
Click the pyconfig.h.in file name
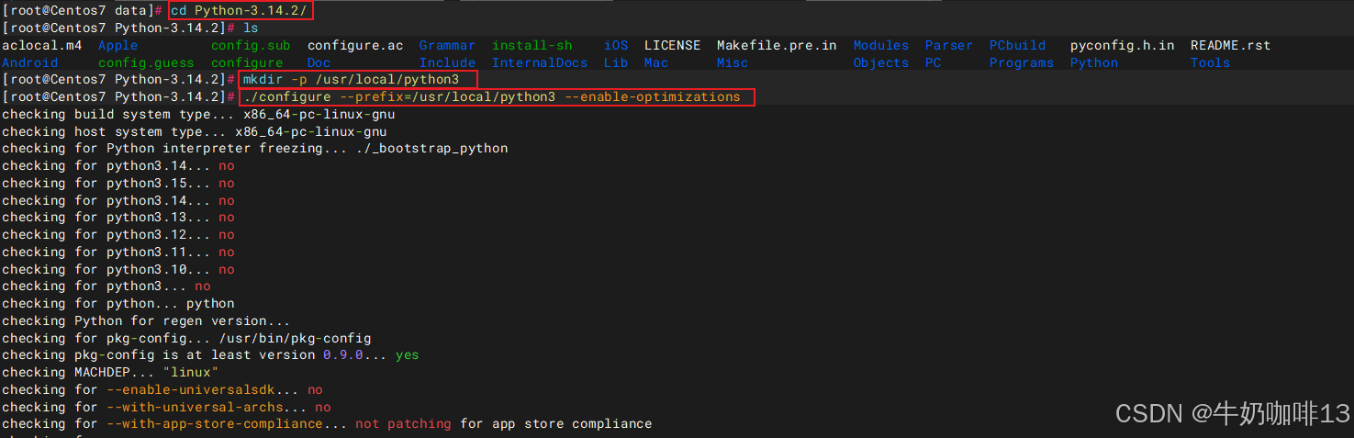(1122, 45)
